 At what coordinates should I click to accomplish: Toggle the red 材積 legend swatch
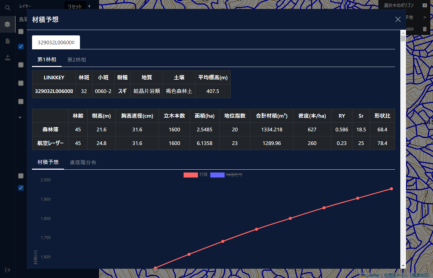click(x=191, y=175)
